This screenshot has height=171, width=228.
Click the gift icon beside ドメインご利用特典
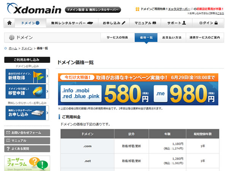[x=138, y=9]
